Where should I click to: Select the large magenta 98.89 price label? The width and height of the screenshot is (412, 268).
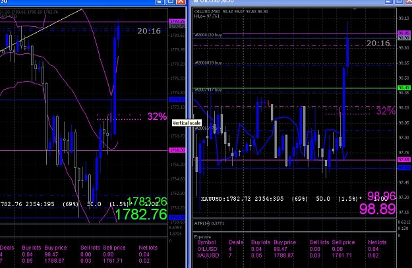(x=377, y=209)
